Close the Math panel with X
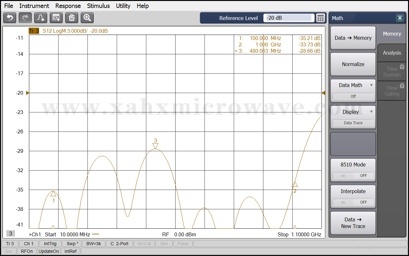Viewport: 409px width, 256px height. point(400,18)
